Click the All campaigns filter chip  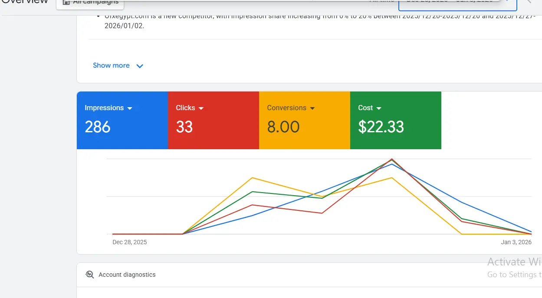pos(90,3)
